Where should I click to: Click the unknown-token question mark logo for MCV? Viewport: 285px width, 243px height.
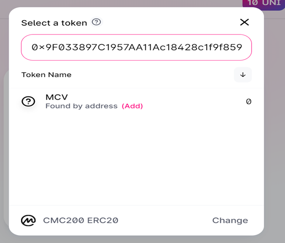coord(28,101)
